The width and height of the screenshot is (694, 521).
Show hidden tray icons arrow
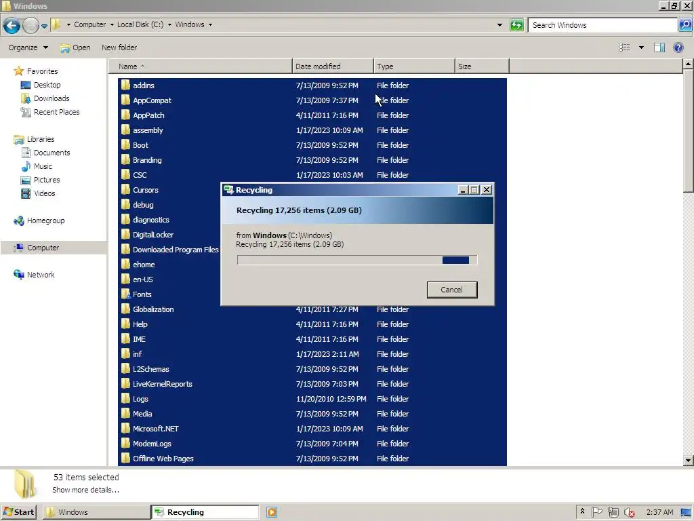(582, 512)
